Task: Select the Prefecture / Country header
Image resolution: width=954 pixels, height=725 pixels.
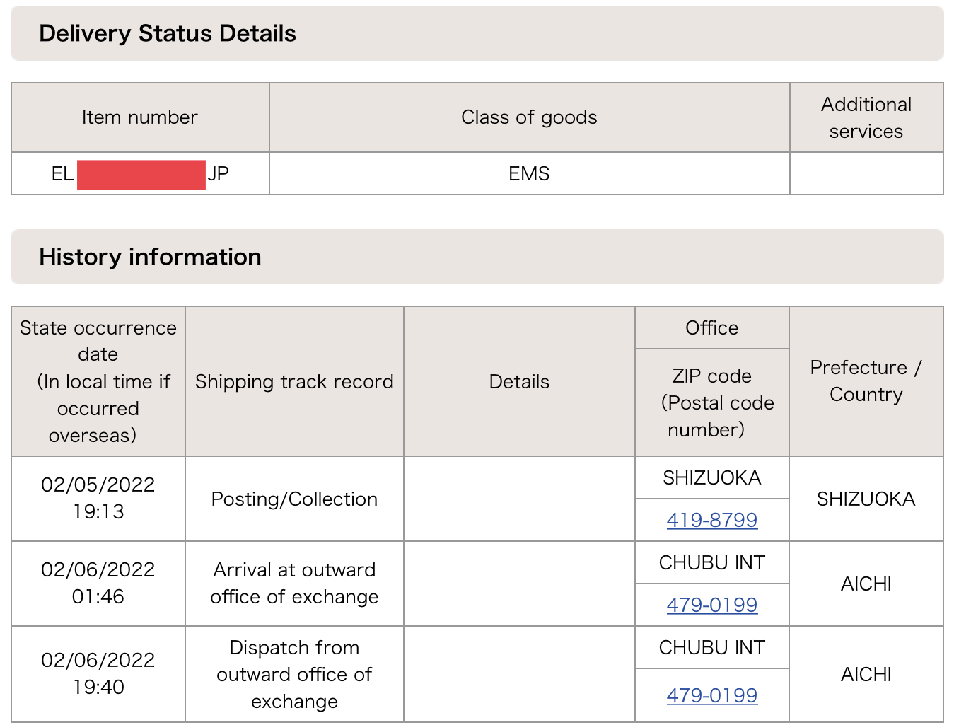Action: tap(866, 381)
